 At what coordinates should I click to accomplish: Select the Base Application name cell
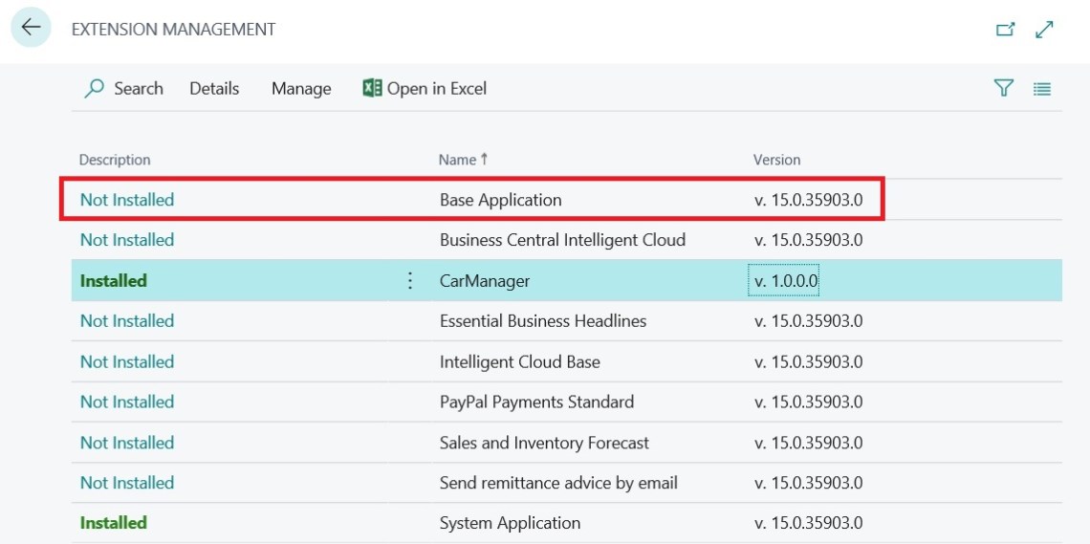click(x=500, y=200)
